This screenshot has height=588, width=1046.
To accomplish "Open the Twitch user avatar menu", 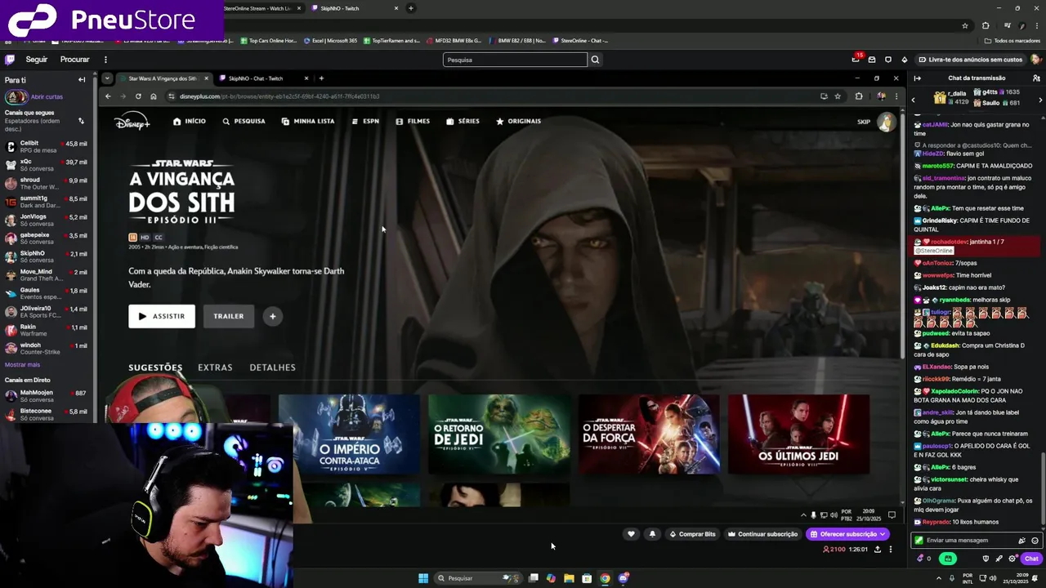I will [x=1035, y=60].
